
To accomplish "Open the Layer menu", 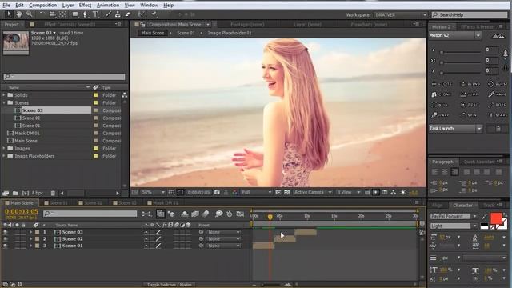I will tap(67, 6).
